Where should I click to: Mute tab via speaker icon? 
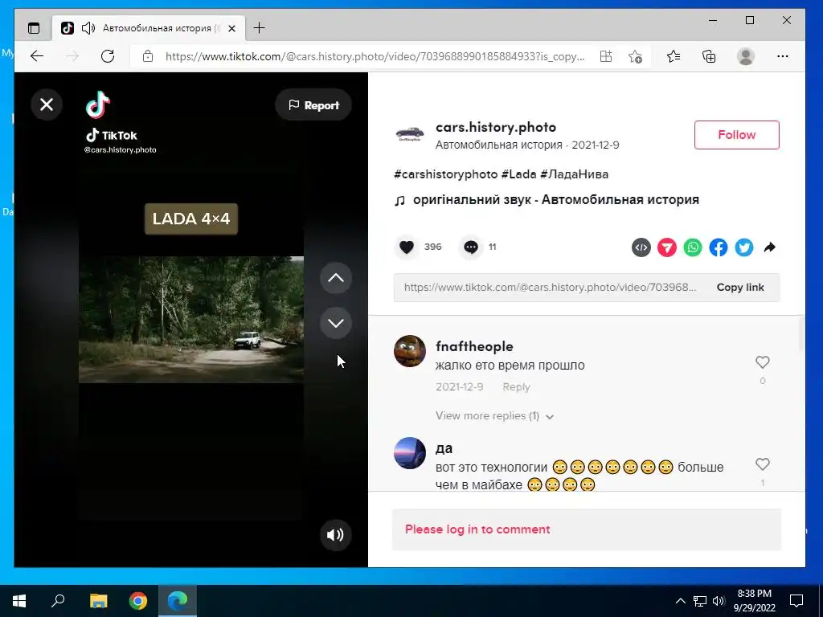[x=88, y=28]
